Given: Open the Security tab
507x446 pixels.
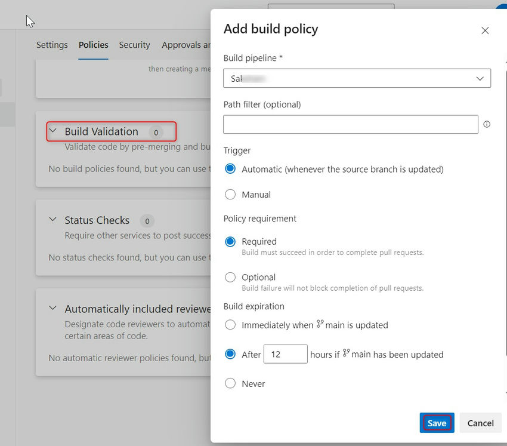Looking at the screenshot, I should click(134, 45).
